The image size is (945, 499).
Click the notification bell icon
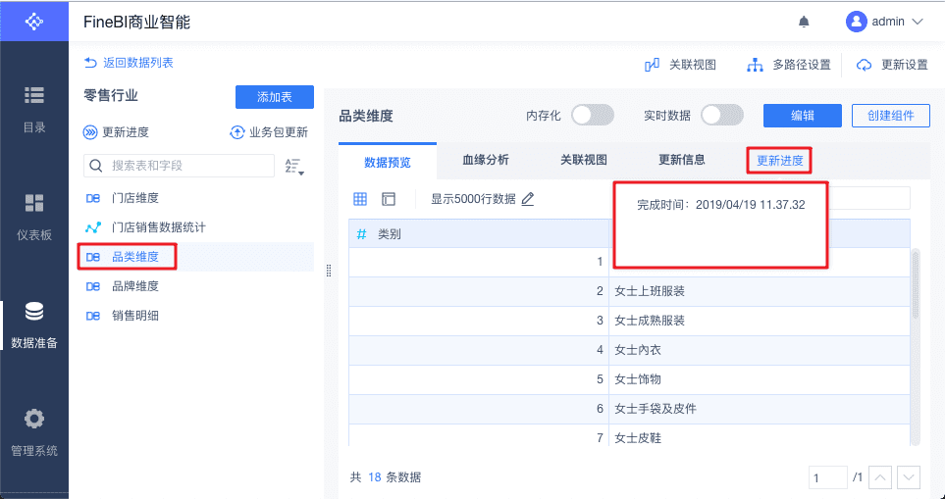pyautogui.click(x=804, y=22)
